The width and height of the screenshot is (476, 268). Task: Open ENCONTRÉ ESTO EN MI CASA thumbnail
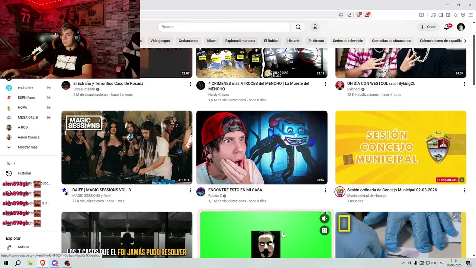(x=262, y=147)
